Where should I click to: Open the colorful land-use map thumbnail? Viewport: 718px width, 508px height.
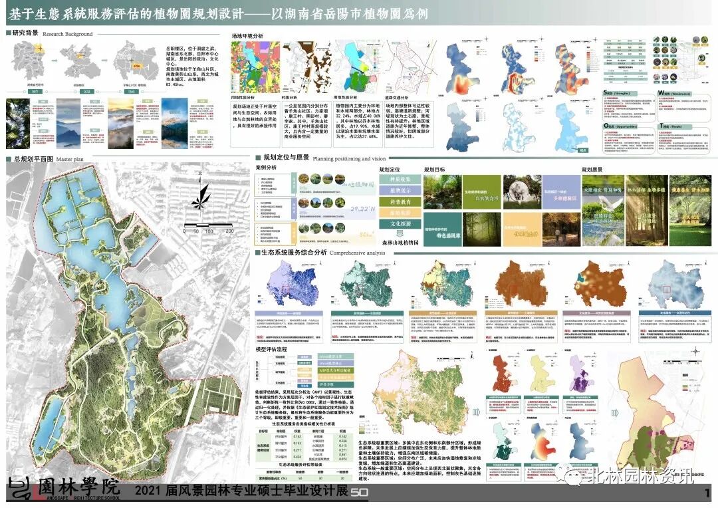point(255,67)
